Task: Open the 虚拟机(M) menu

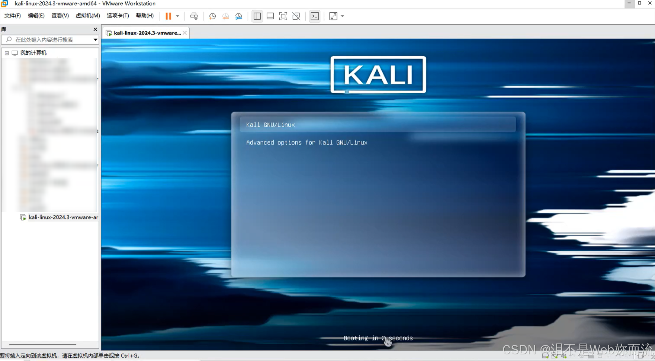Action: tap(88, 16)
